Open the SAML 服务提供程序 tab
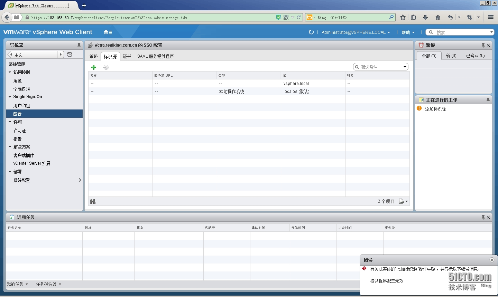498x297 pixels. (x=156, y=56)
